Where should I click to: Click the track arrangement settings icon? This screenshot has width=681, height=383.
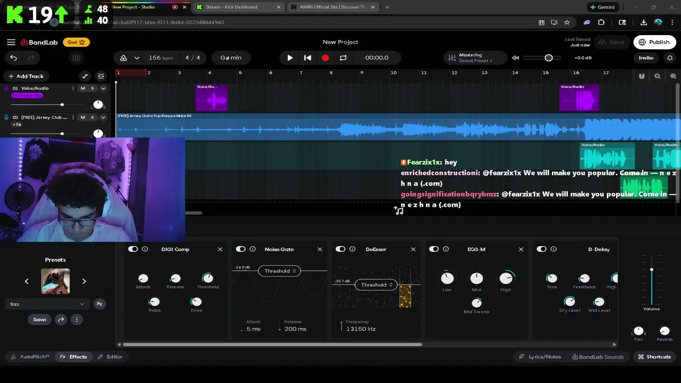point(101,76)
